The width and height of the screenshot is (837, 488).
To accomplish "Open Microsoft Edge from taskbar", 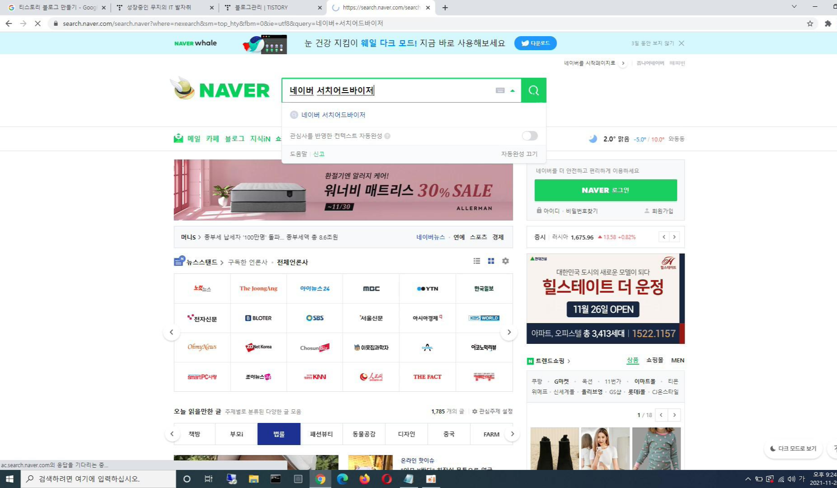I will [342, 479].
